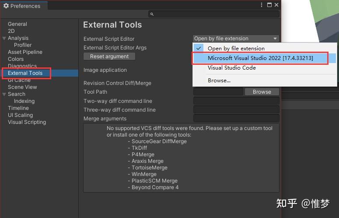This screenshot has width=339, height=218.
Task: Choose Visual Studio Code from list
Action: (x=232, y=68)
